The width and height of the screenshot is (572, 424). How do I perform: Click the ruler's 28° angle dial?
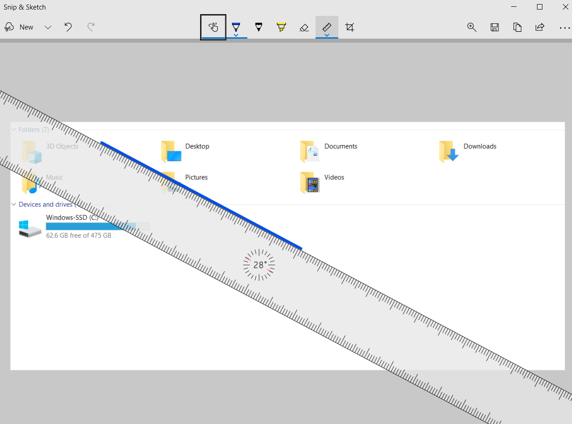pyautogui.click(x=259, y=265)
